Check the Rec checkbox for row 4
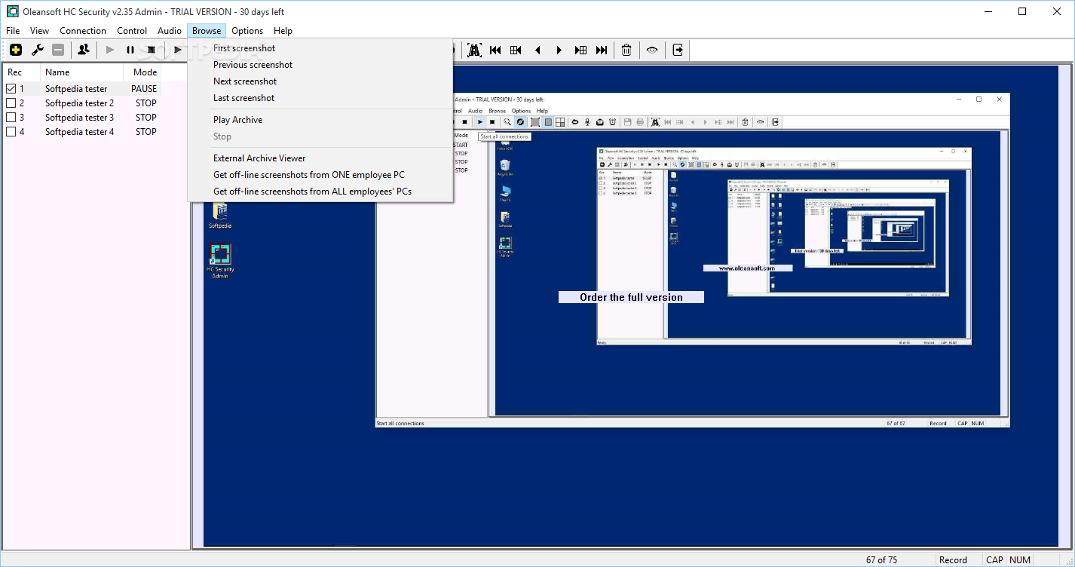Screen dimensions: 1075x567 coord(11,132)
